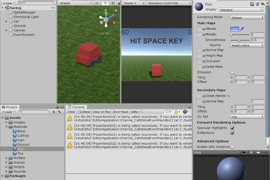Open the Shader Standard dropdown
The height and width of the screenshot is (180, 270).
[x=241, y=9]
